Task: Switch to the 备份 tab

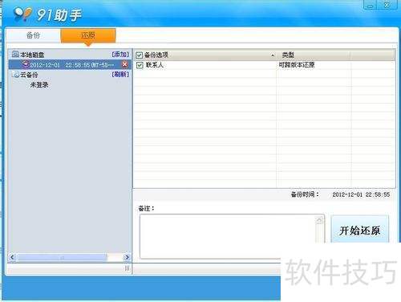Action: (x=34, y=35)
